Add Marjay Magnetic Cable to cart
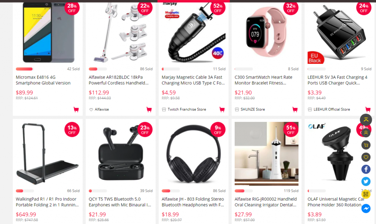This screenshot has height=224, width=376. click(x=222, y=109)
